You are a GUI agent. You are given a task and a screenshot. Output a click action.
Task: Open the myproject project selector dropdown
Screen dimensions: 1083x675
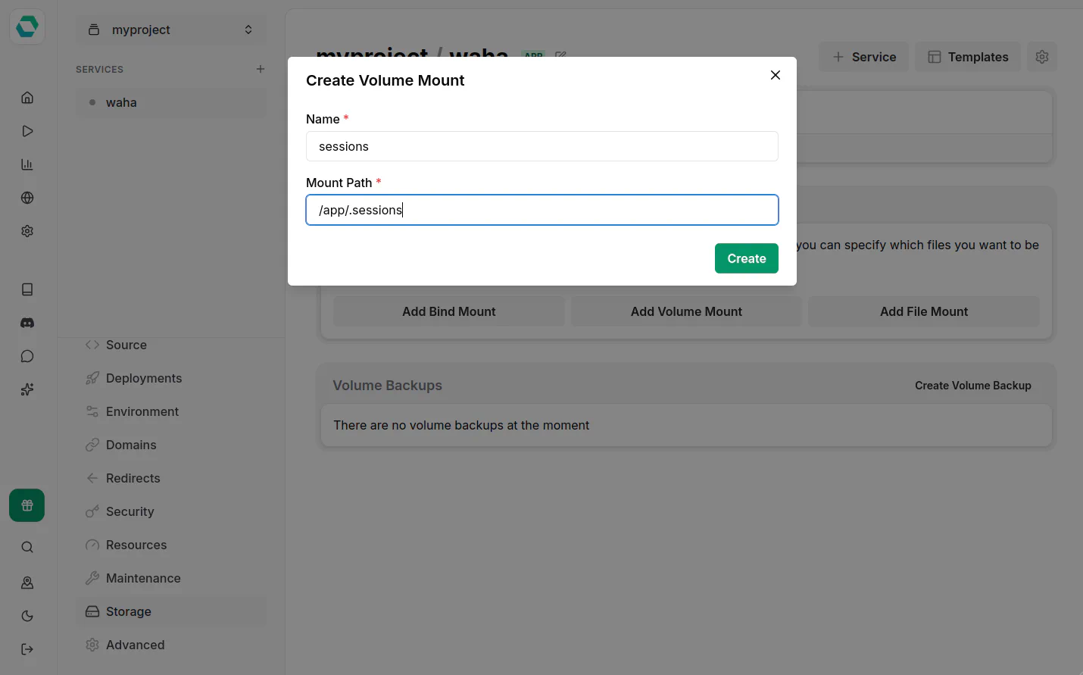coord(171,30)
